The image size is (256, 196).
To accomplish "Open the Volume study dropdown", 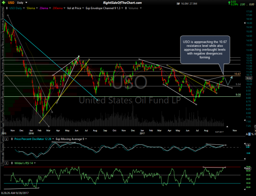I will point(140,8).
